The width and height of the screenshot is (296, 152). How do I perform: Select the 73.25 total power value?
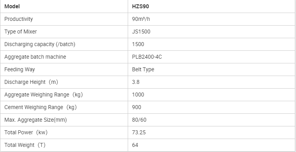(139, 132)
